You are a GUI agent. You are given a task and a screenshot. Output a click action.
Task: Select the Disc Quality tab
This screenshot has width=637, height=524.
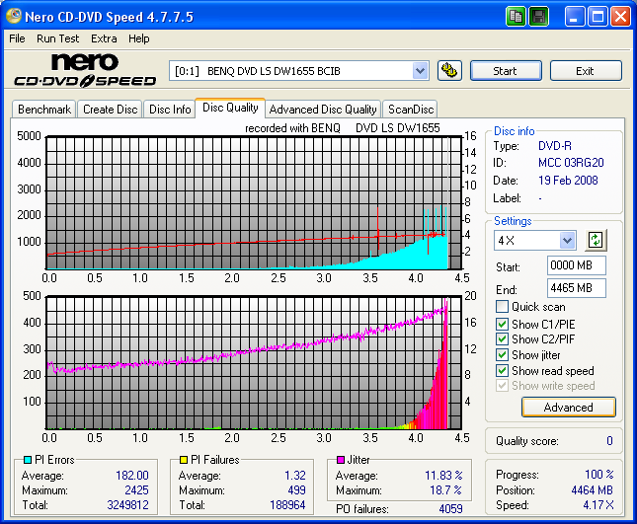[230, 108]
